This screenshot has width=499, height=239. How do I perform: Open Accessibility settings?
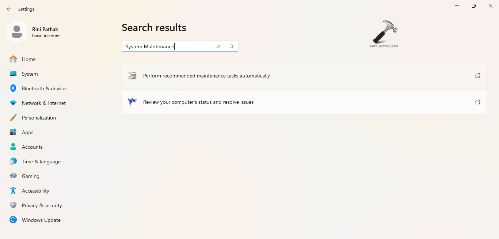pyautogui.click(x=35, y=191)
